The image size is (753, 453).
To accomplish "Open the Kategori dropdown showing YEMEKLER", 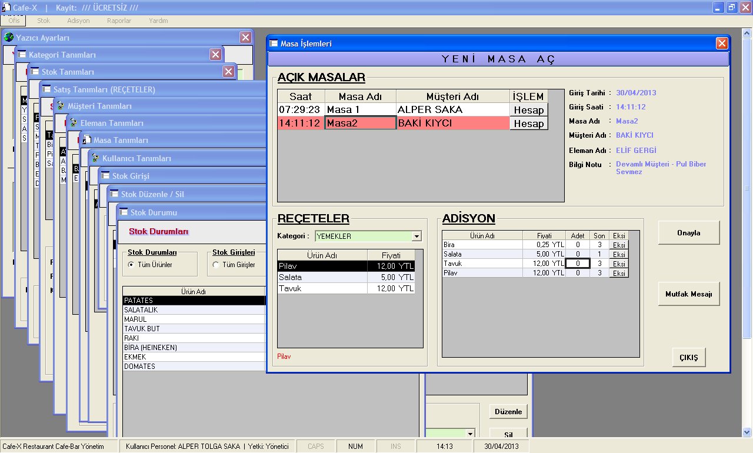I will coord(417,237).
